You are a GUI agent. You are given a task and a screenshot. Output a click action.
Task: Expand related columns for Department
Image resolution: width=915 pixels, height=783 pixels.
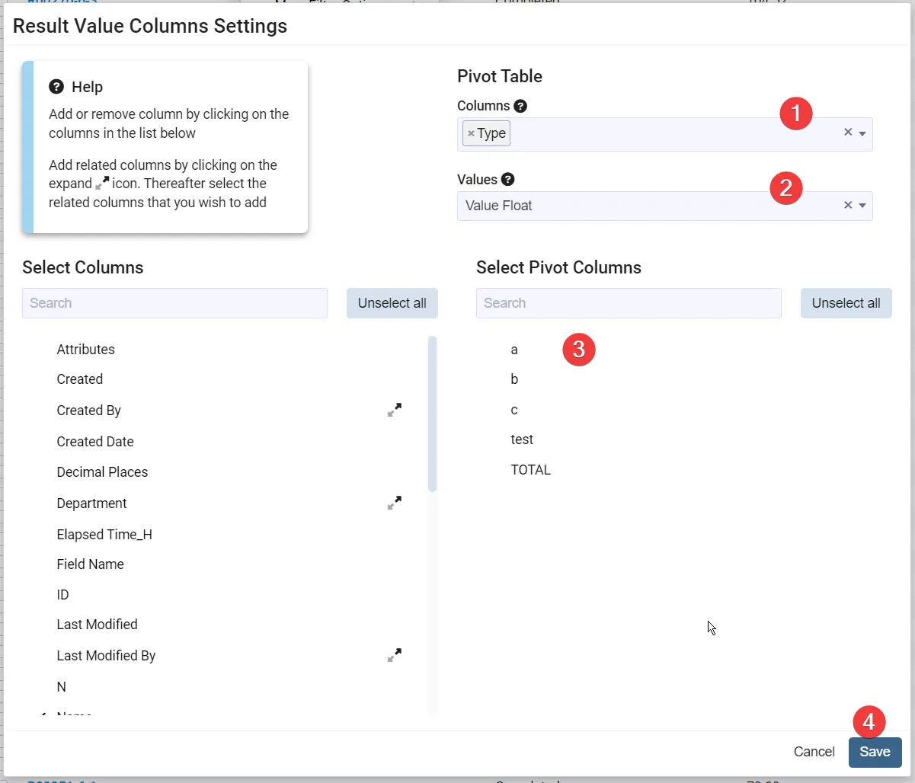tap(395, 503)
